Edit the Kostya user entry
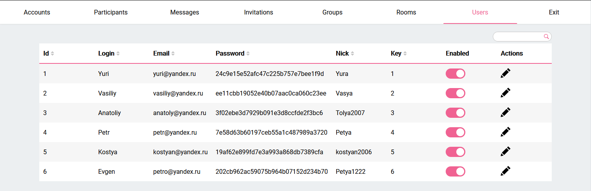This screenshot has height=191, width=591. pos(505,152)
